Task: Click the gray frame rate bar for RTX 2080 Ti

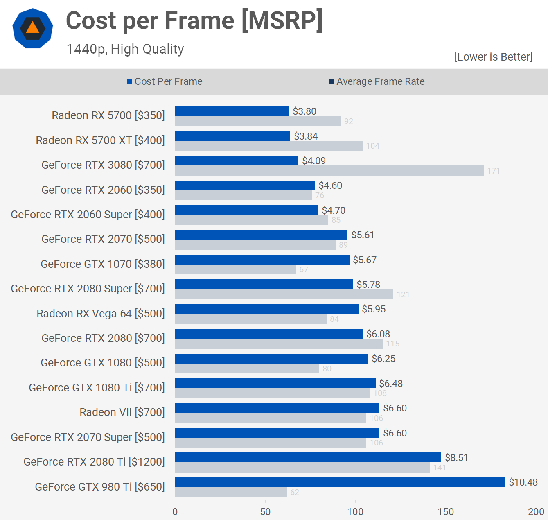Action: pos(302,468)
